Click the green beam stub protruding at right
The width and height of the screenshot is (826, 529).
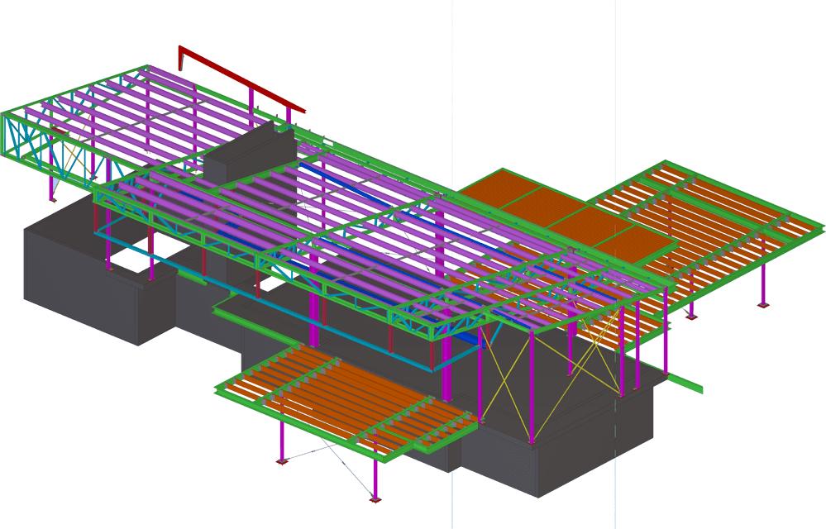click(x=686, y=384)
